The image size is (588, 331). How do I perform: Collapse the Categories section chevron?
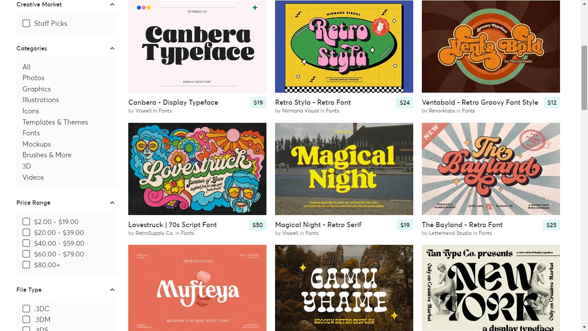(x=112, y=48)
